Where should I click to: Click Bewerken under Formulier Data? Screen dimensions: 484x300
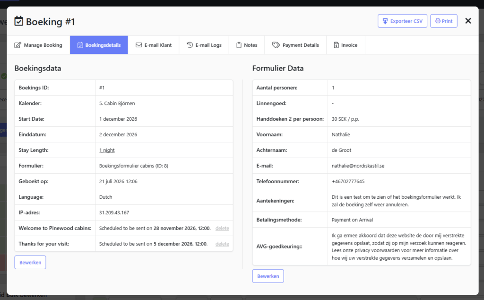coord(268,276)
